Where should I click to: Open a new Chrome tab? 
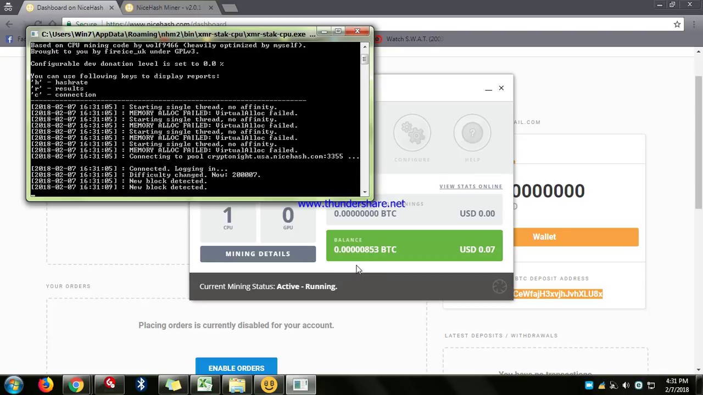230,8
